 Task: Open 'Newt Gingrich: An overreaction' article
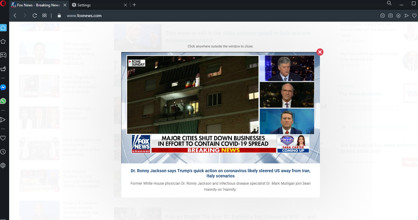(x=80, y=85)
